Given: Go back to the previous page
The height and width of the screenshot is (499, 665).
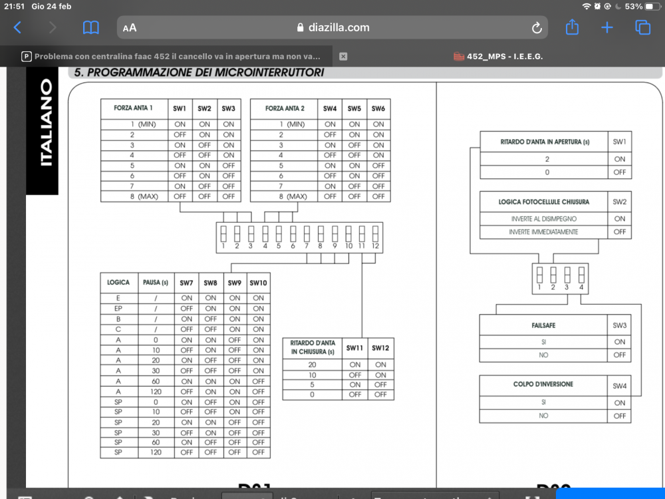Looking at the screenshot, I should click(x=17, y=27).
